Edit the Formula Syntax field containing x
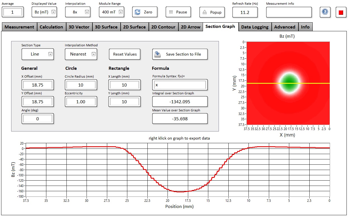349x218 pixels. (x=180, y=85)
